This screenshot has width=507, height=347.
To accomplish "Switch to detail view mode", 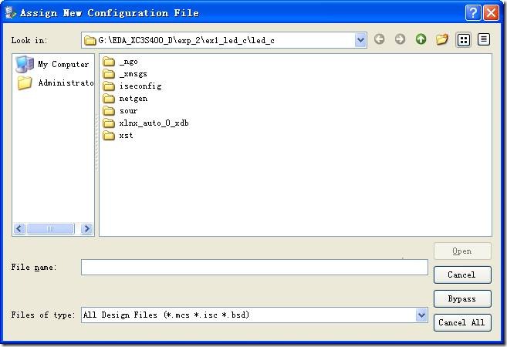I will (484, 39).
